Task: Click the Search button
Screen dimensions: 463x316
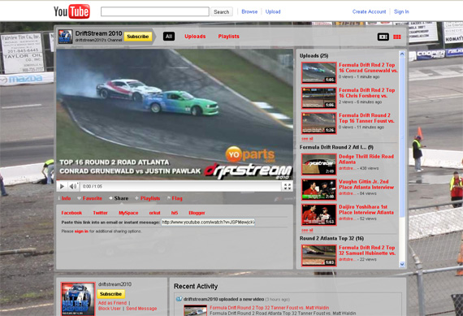Action: (x=222, y=12)
